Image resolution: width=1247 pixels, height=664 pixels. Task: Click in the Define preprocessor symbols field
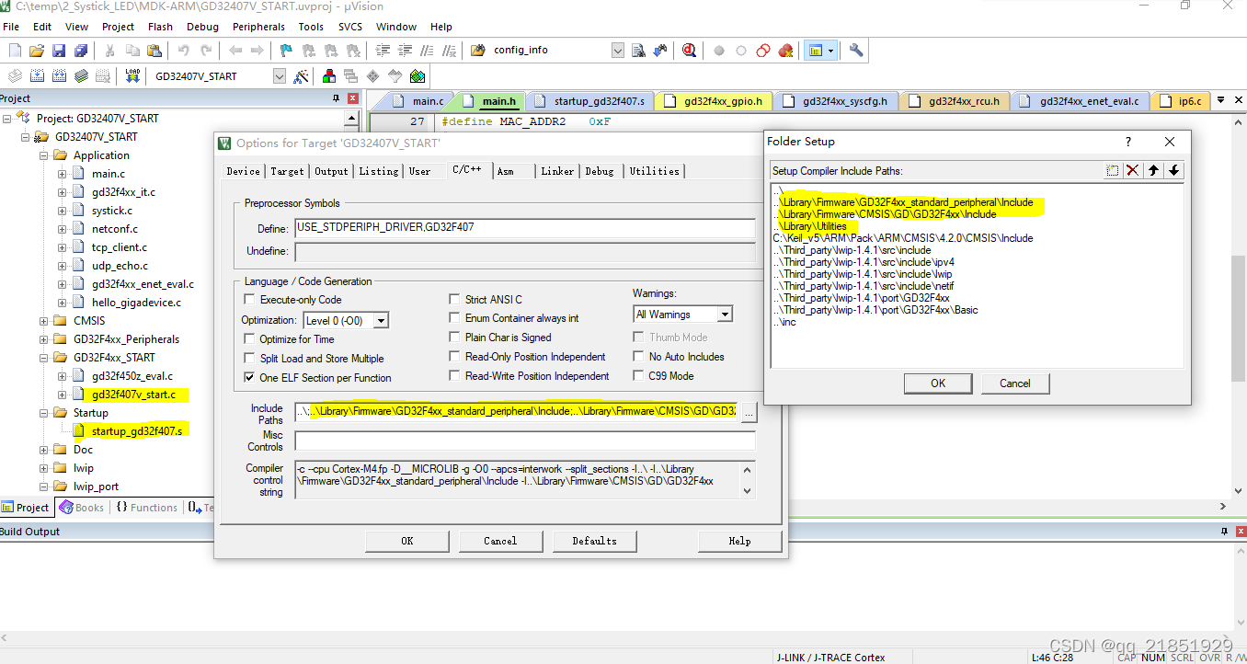pos(525,228)
